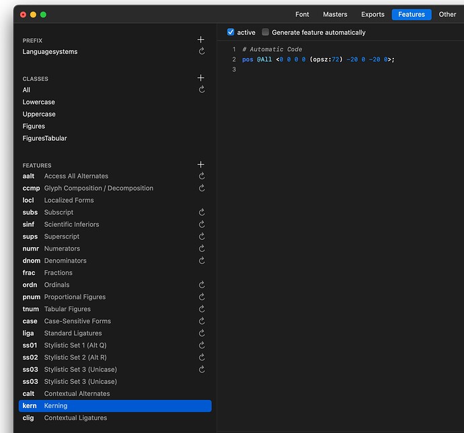This screenshot has height=433, width=464.
Task: Refresh the Languagesystems prefix
Action: [201, 52]
